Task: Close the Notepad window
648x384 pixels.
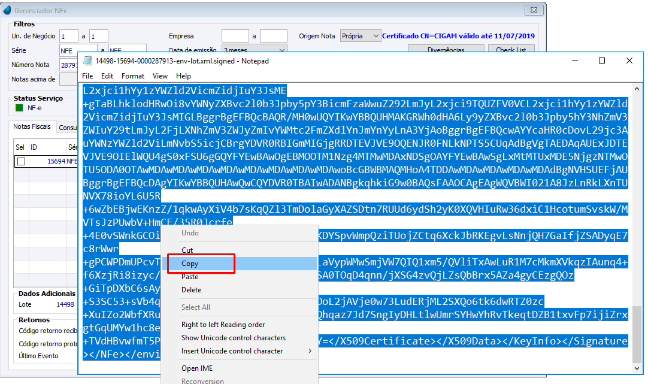Action: coord(629,61)
